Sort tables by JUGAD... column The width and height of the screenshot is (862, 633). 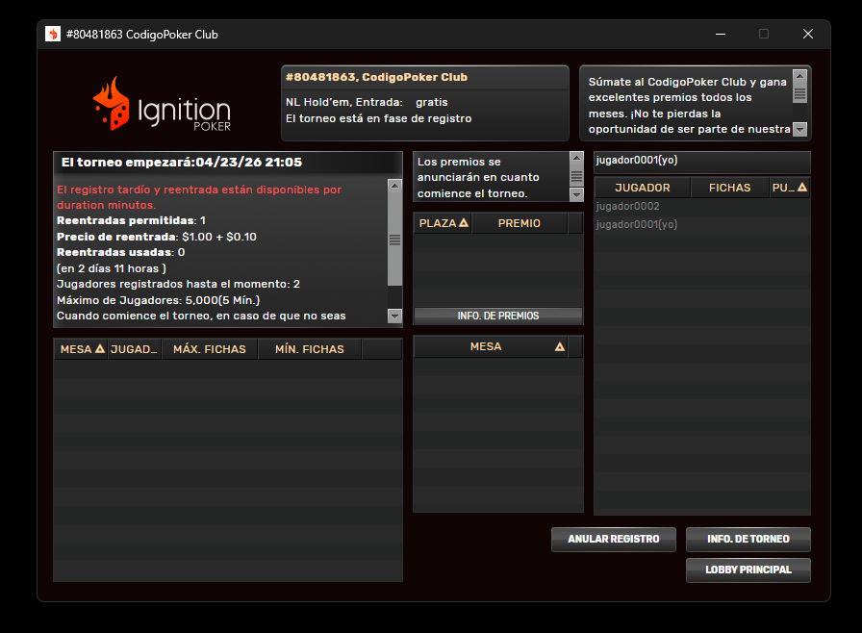[x=135, y=349]
